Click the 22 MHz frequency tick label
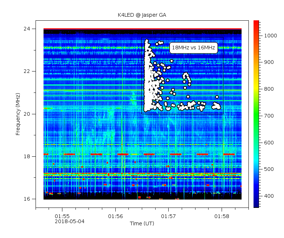The width and height of the screenshot is (284, 238). click(x=28, y=71)
